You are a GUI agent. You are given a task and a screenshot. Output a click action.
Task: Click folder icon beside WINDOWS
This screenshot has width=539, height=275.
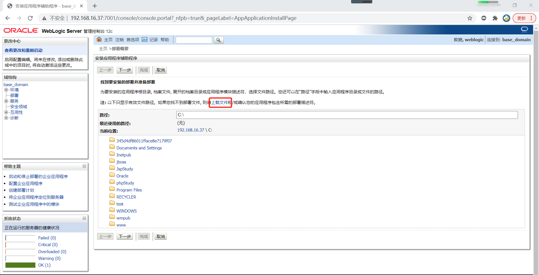click(112, 210)
